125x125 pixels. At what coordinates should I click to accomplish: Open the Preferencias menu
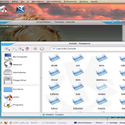70,2
